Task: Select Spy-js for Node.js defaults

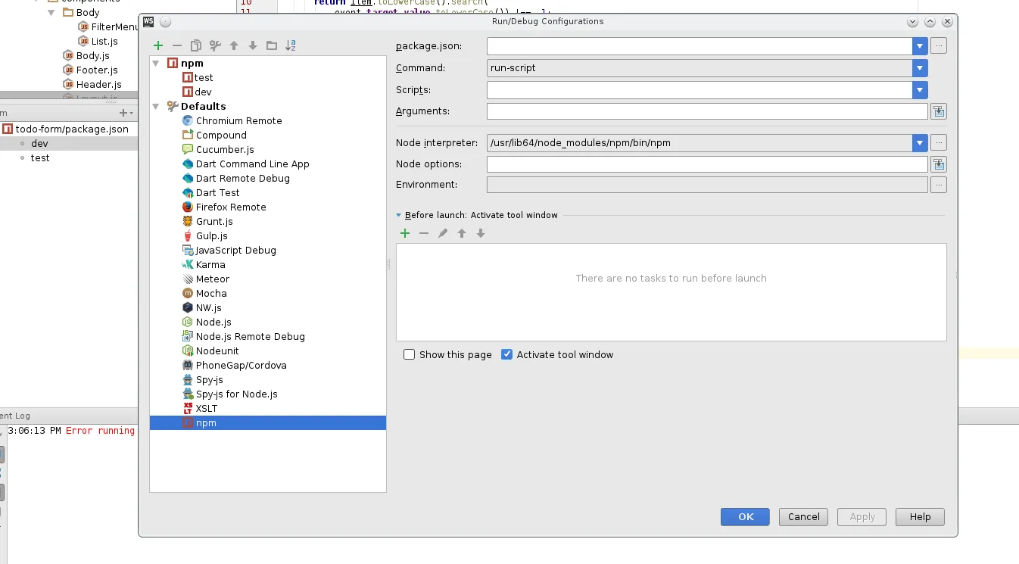Action: tap(230, 394)
